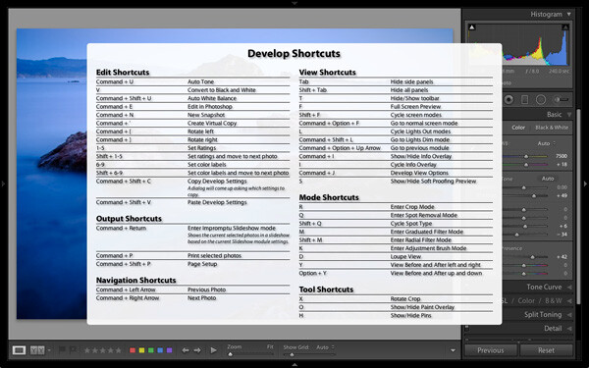Select the Adjustment Brush tool
Screen dimensions: 589x368
pyautogui.click(x=561, y=99)
